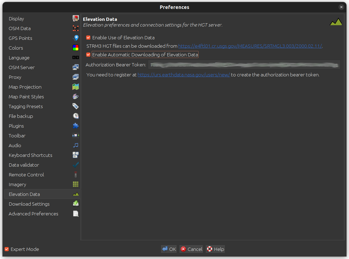Viewport: 349px width, 259px height.
Task: Click the Plugins puzzle piece icon
Action: coord(76,125)
